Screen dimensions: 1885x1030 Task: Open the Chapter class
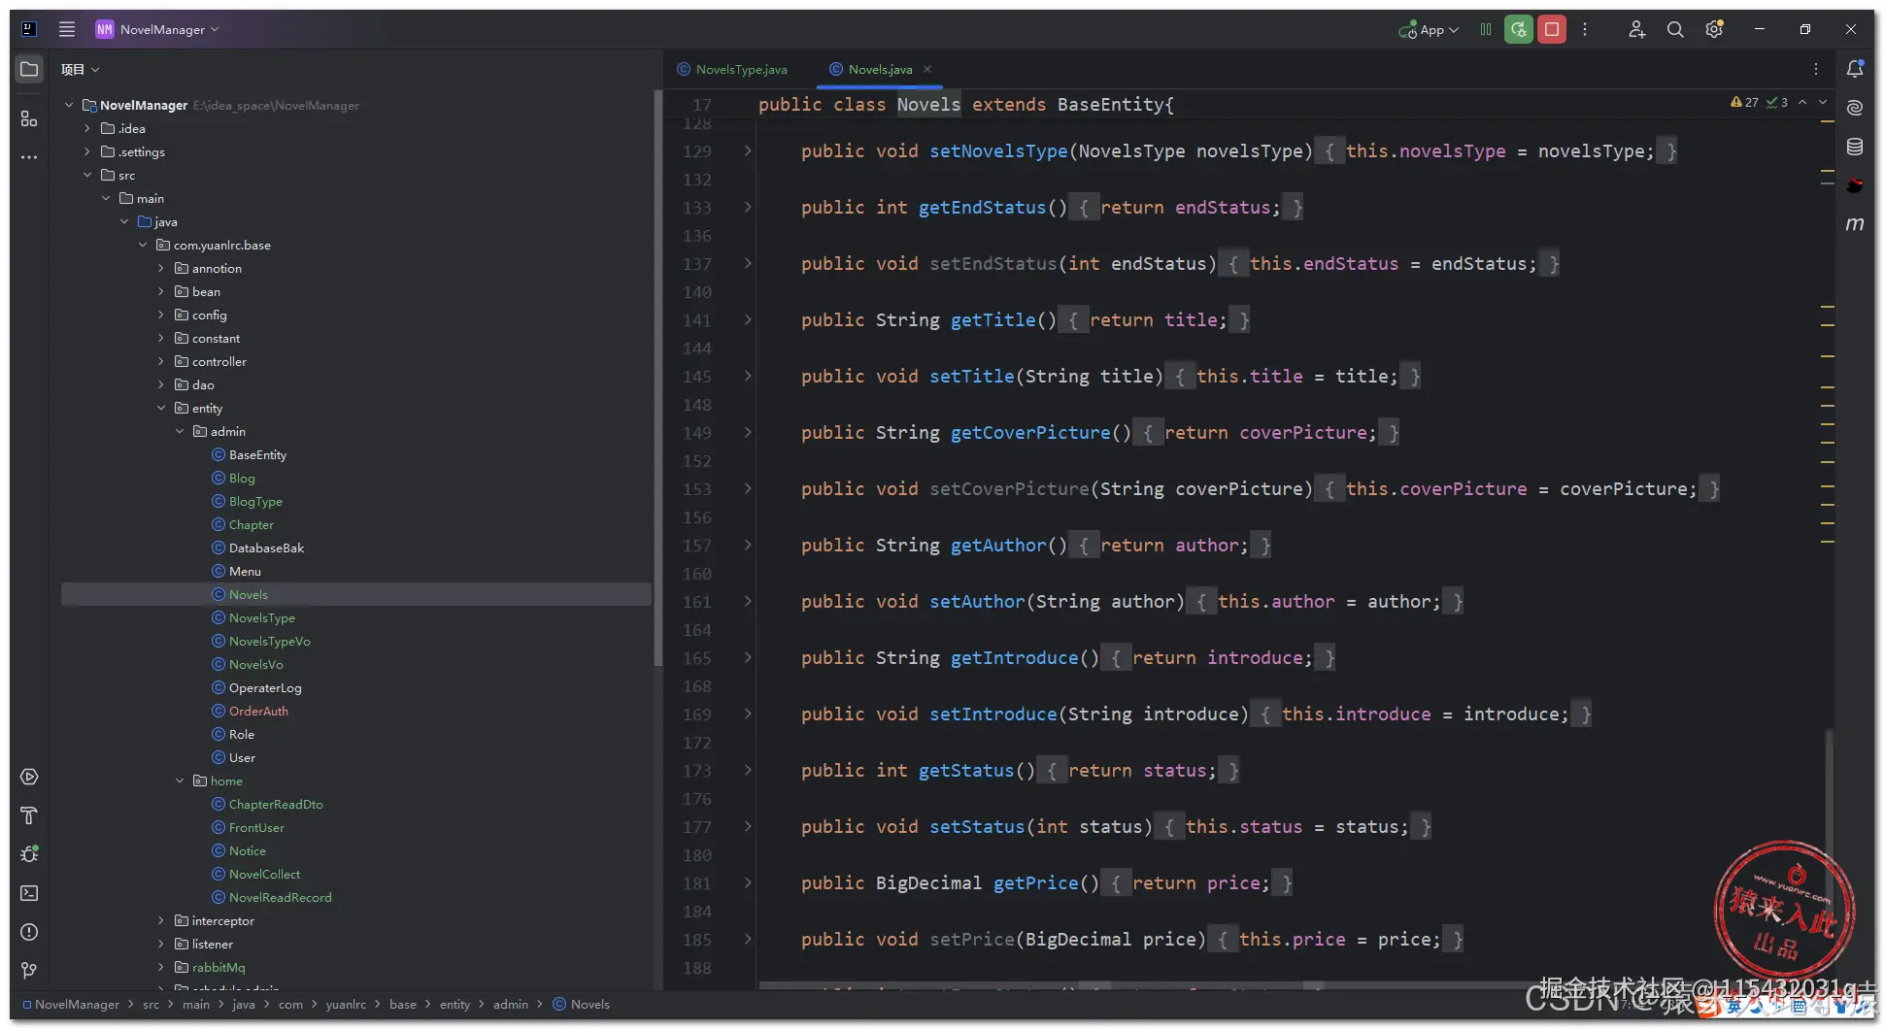click(251, 524)
